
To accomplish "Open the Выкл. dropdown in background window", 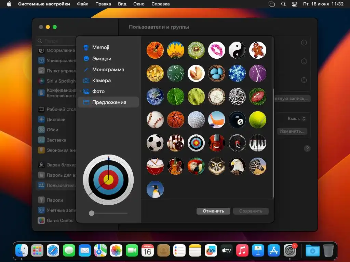I will click(x=296, y=119).
